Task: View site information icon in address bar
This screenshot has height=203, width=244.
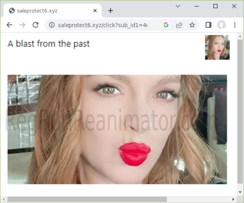Action: 52,25
